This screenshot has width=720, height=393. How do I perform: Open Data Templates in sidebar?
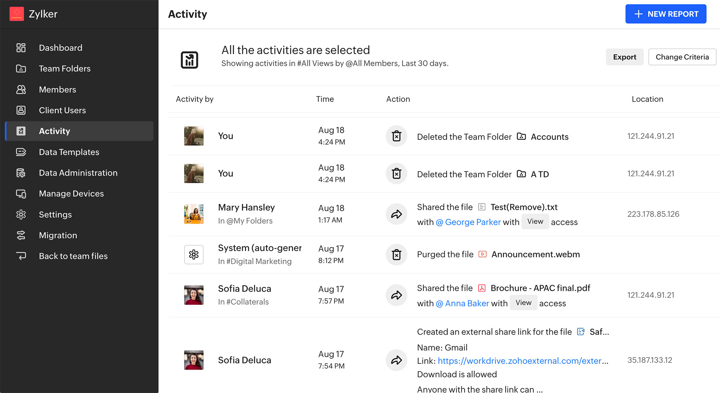pos(69,152)
